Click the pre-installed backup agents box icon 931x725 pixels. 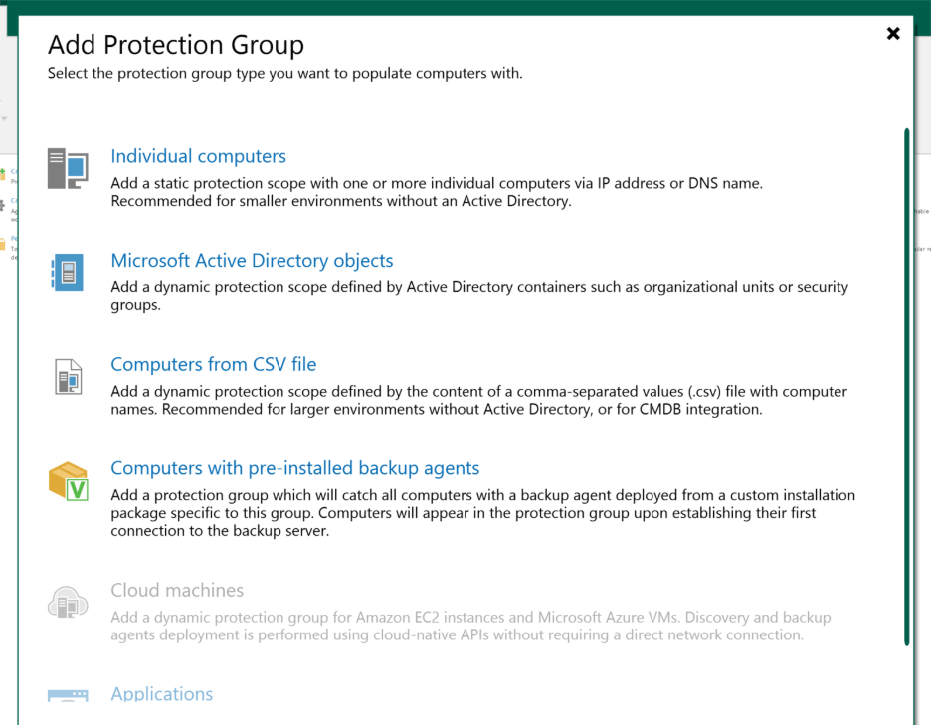pos(69,481)
